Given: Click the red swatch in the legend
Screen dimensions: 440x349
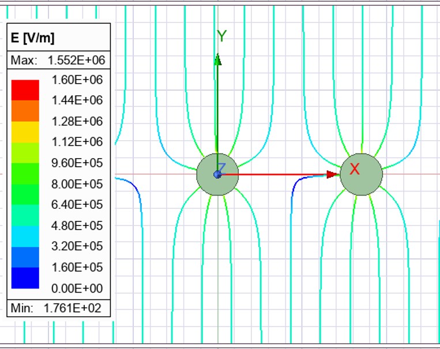Looking at the screenshot, I should pyautogui.click(x=25, y=90).
